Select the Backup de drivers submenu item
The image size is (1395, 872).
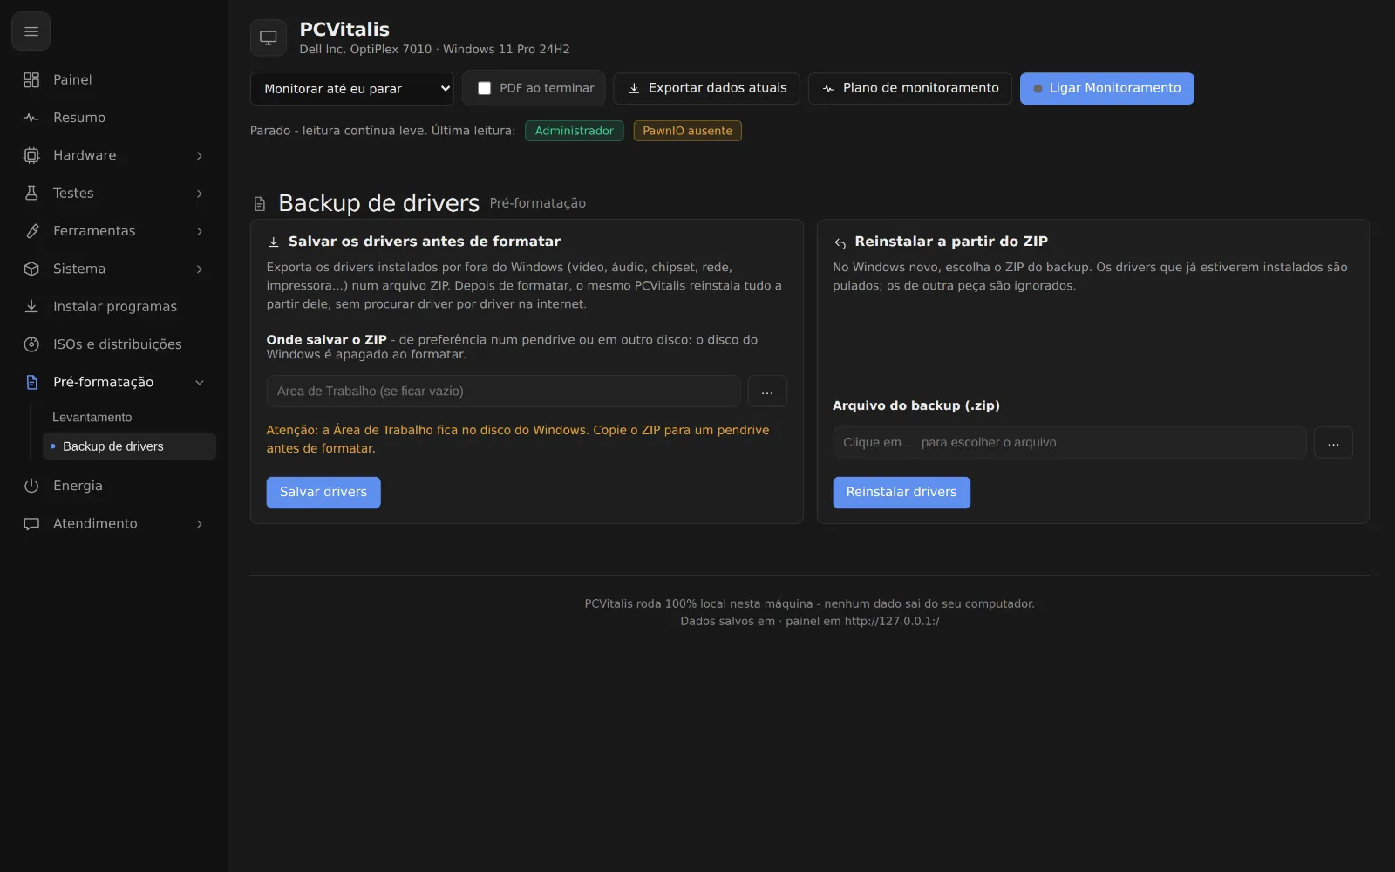129,446
